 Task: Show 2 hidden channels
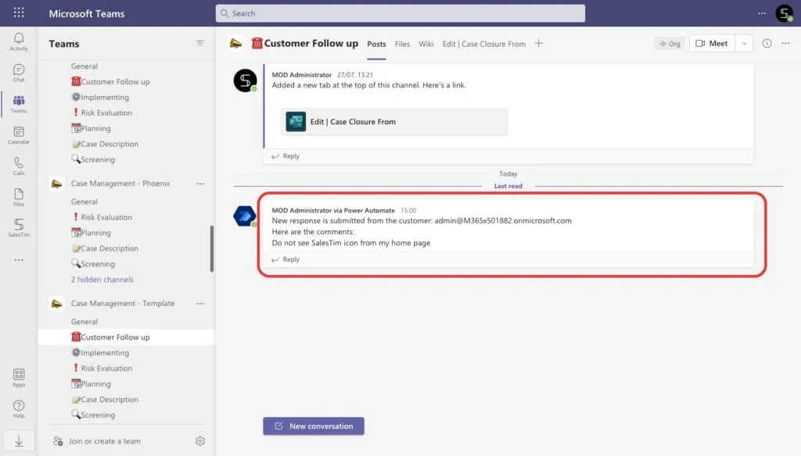pyautogui.click(x=102, y=280)
